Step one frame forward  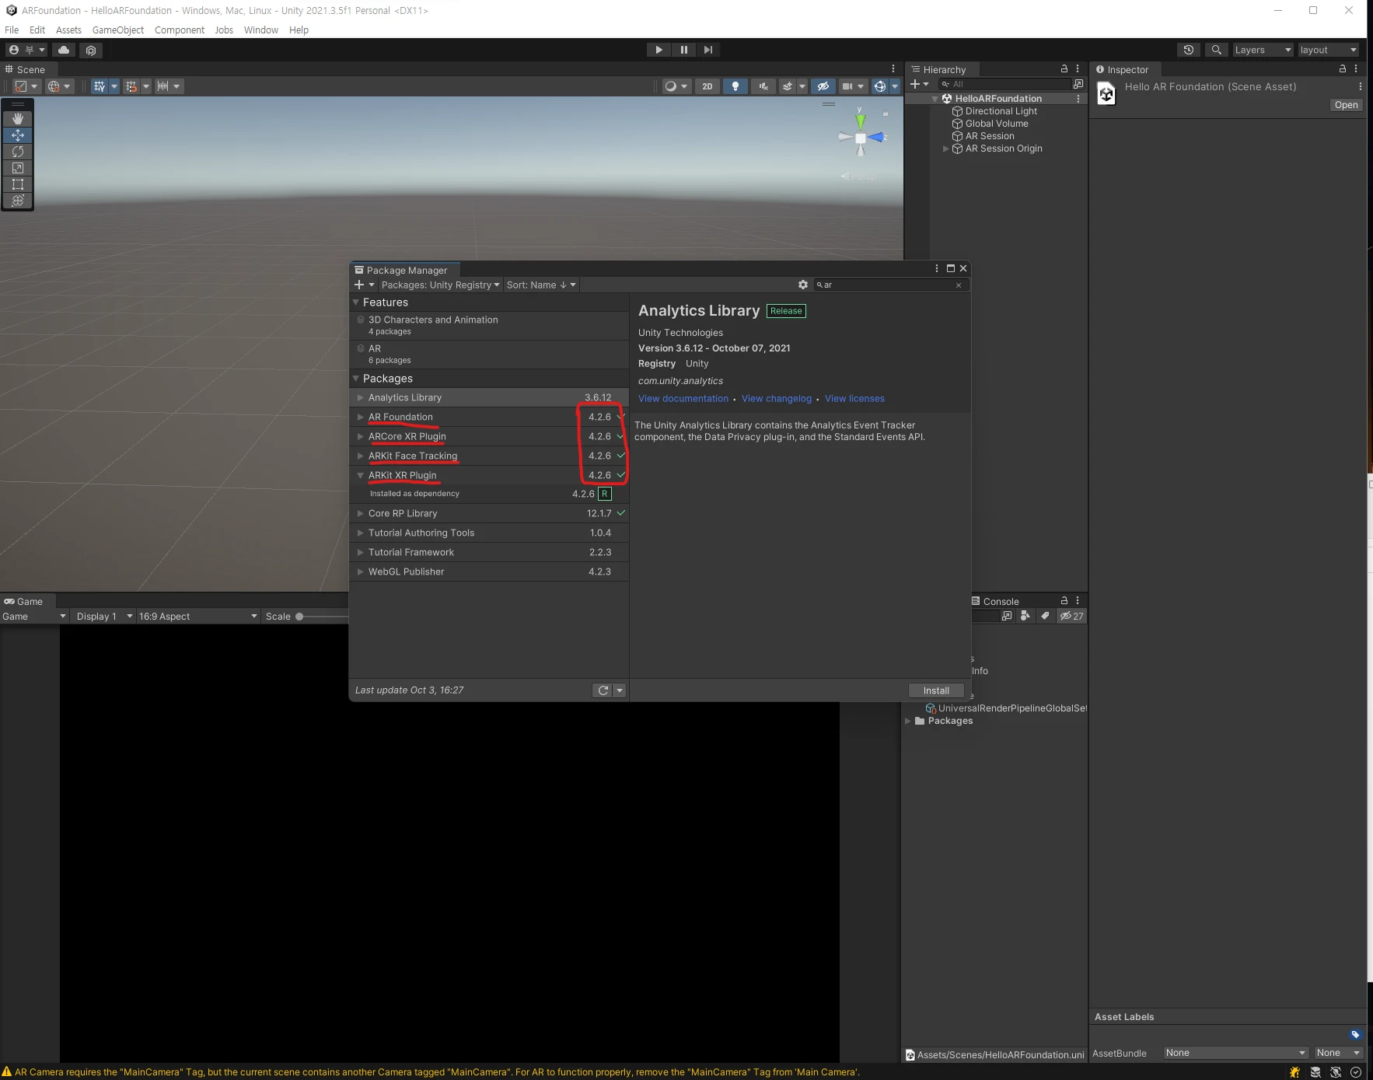(708, 50)
